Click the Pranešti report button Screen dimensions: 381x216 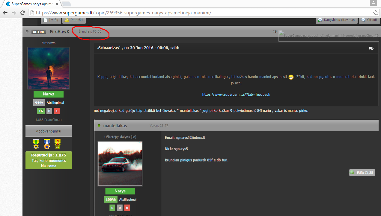point(74,20)
